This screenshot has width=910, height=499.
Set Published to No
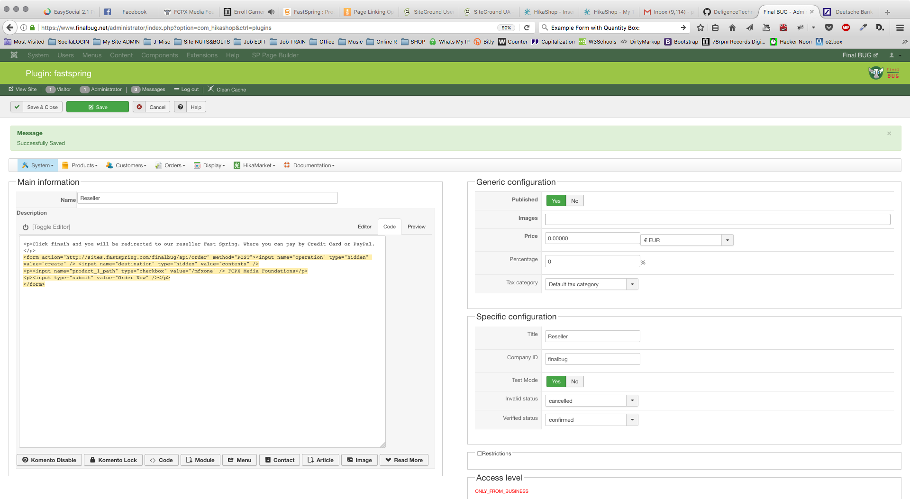tap(574, 201)
